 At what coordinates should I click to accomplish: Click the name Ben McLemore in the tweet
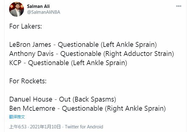32,108
